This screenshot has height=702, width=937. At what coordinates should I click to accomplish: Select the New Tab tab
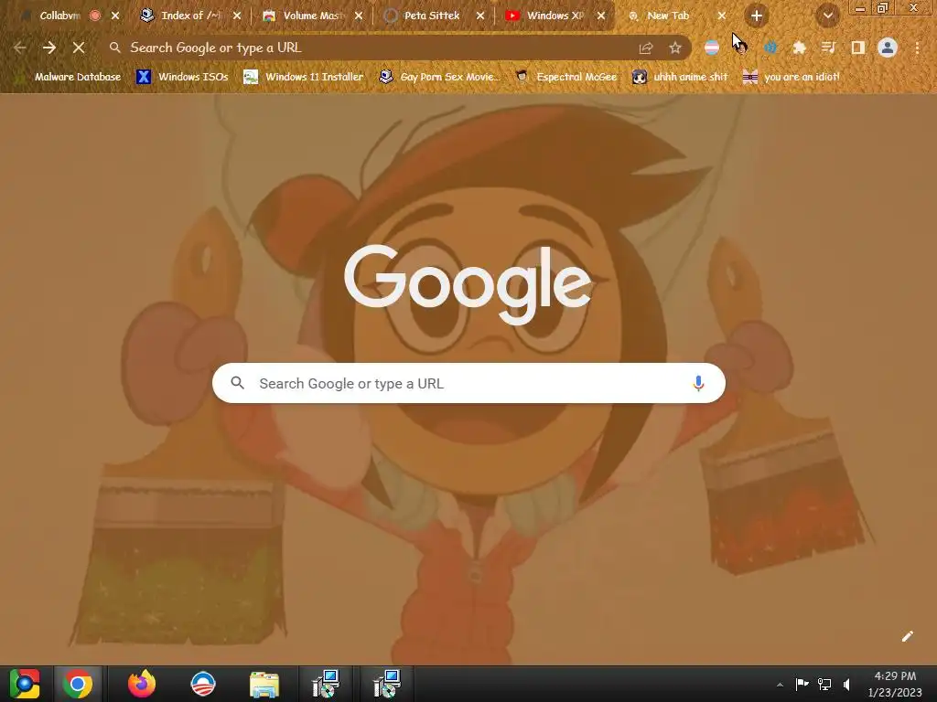667,16
